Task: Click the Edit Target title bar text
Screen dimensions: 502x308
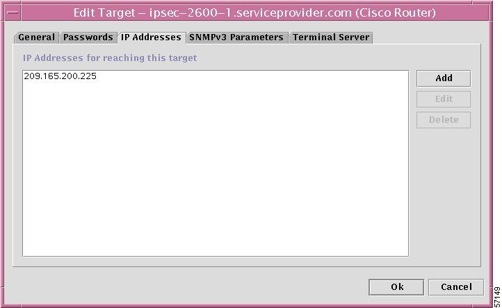Action: pyautogui.click(x=254, y=12)
